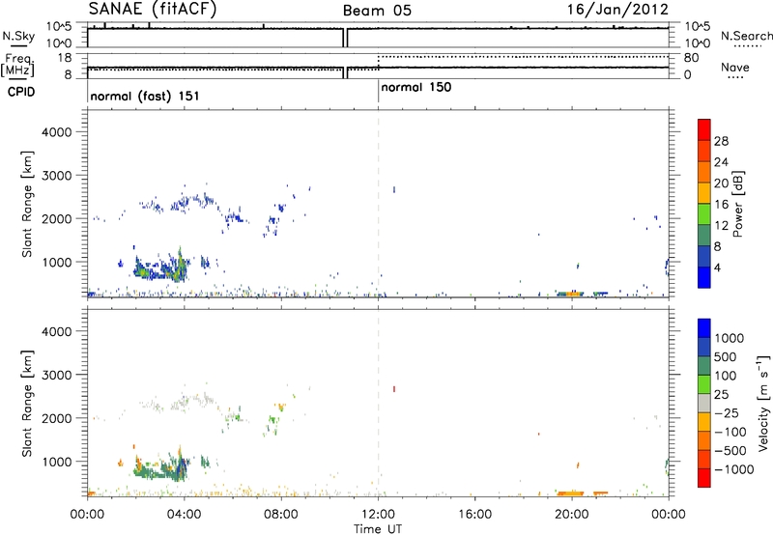The width and height of the screenshot is (773, 535).
Task: Click the red bottom of Velocity colorbar
Action: [x=704, y=478]
